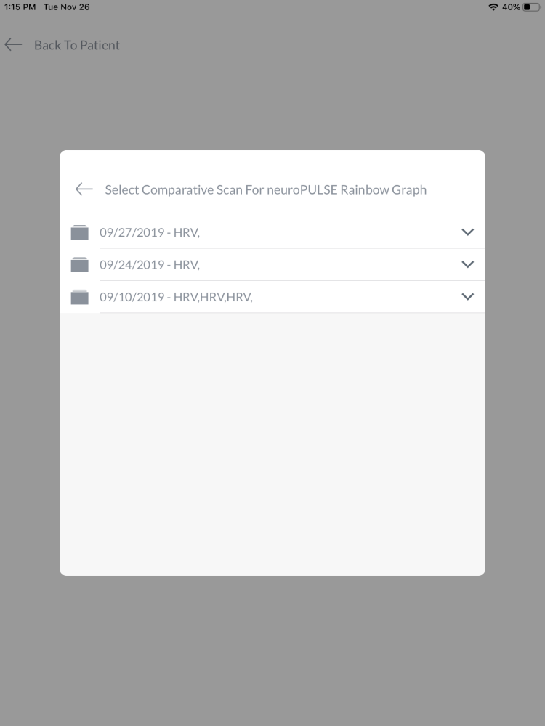This screenshot has height=726, width=545.
Task: Click the folder icon for 09/24/2019 scan
Action: [79, 264]
